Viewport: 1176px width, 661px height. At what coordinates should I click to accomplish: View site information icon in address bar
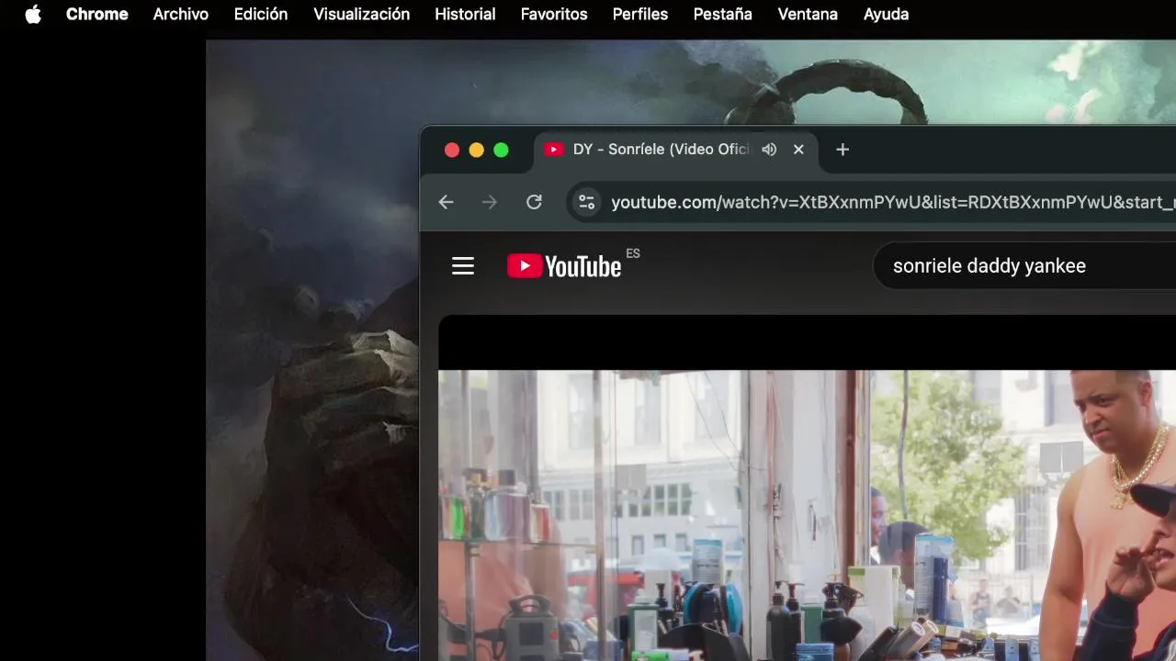pos(586,202)
